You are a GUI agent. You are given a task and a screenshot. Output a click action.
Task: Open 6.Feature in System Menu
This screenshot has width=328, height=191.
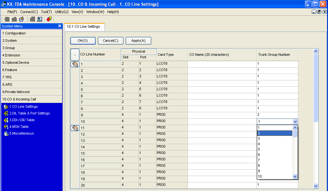[x=32, y=70]
